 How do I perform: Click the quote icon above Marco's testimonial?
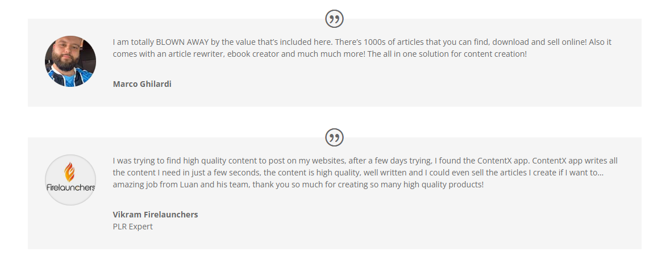tap(335, 19)
